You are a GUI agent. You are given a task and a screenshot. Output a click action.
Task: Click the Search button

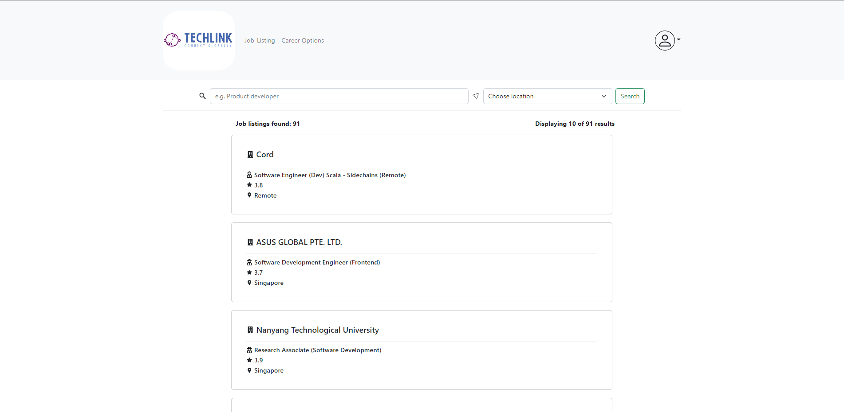630,96
